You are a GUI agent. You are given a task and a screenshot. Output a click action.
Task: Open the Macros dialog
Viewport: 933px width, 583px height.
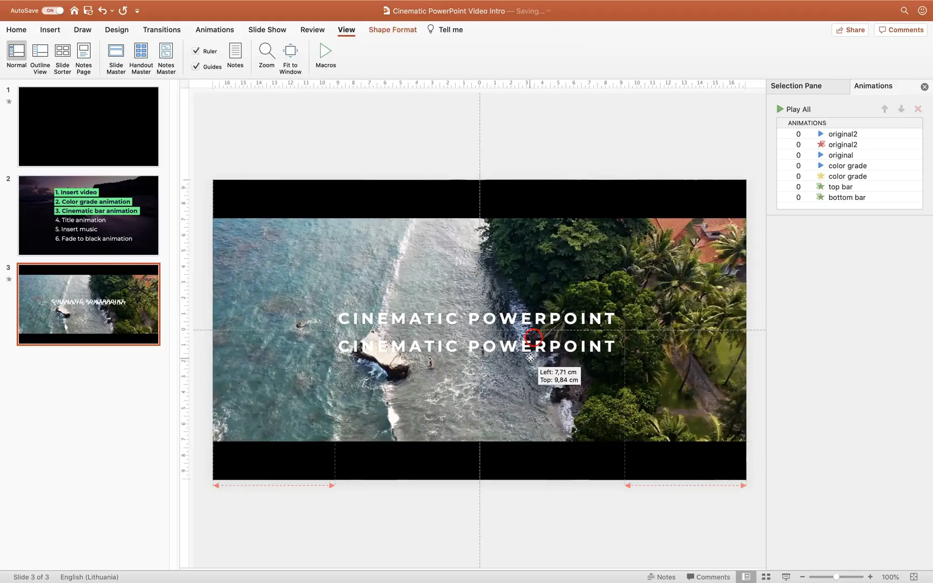325,54
